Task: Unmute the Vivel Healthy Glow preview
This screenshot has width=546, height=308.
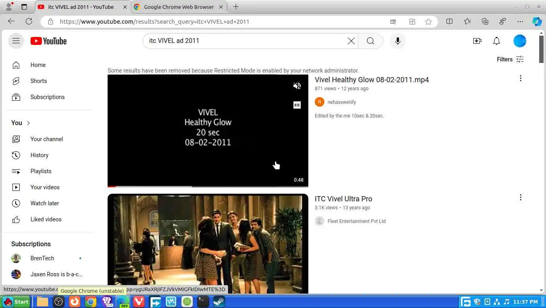Action: pyautogui.click(x=297, y=86)
